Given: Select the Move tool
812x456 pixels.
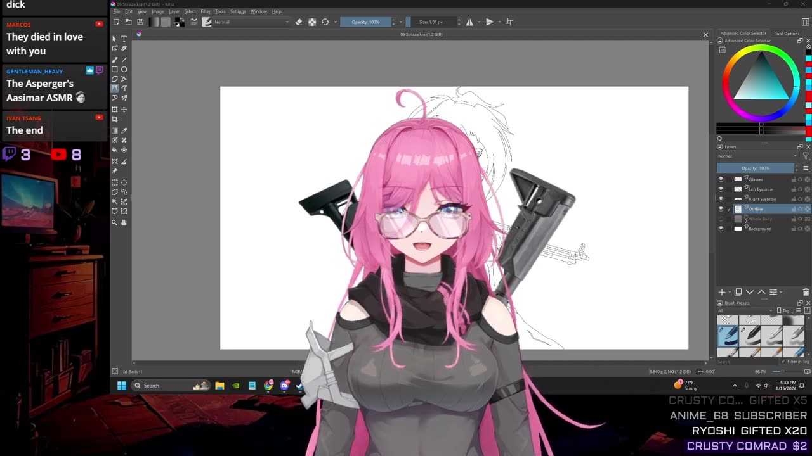Looking at the screenshot, I should click(124, 109).
